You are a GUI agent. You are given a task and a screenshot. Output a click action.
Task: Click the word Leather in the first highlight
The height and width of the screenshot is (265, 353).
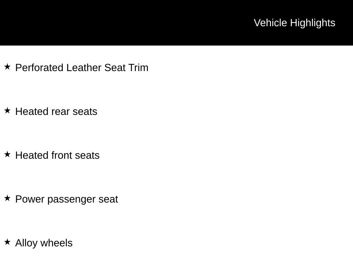click(x=84, y=68)
